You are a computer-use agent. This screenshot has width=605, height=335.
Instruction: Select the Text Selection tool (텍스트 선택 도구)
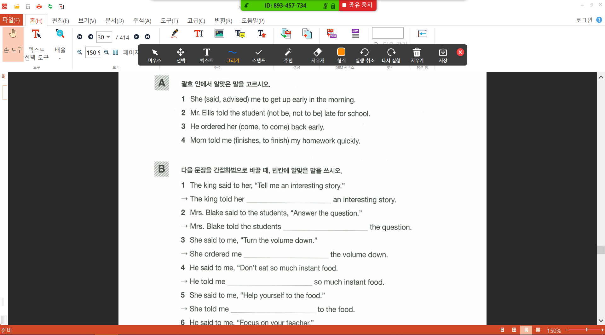(x=37, y=44)
